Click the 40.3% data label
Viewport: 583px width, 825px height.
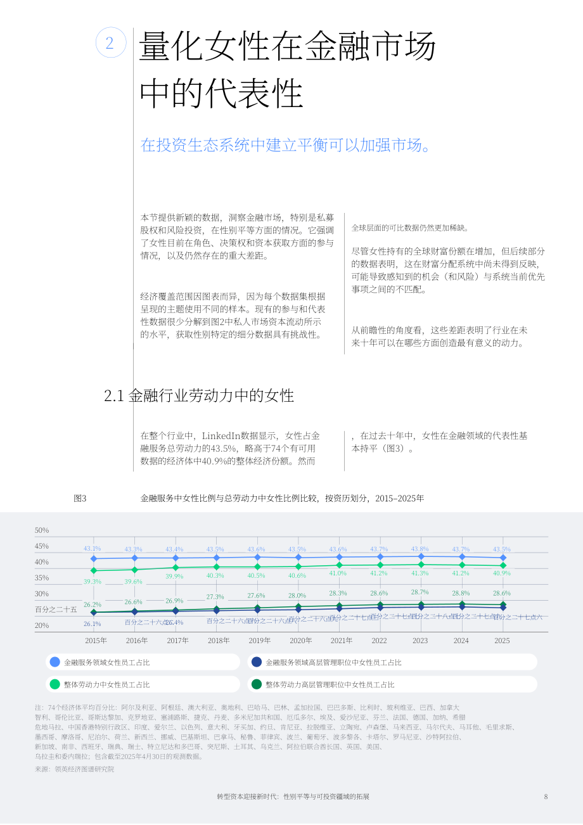pos(215,576)
